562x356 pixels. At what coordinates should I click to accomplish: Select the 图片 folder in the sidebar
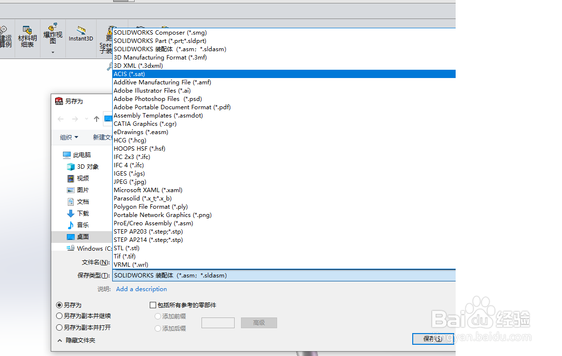(x=78, y=190)
